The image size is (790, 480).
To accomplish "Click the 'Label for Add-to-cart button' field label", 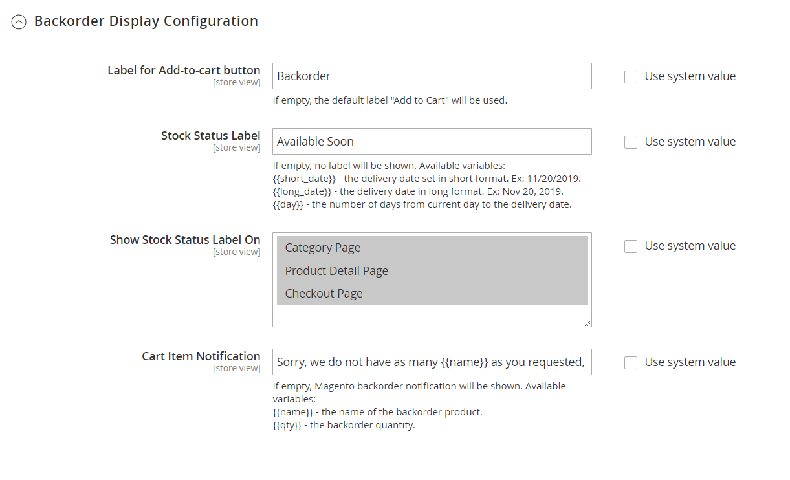I will pyautogui.click(x=184, y=71).
